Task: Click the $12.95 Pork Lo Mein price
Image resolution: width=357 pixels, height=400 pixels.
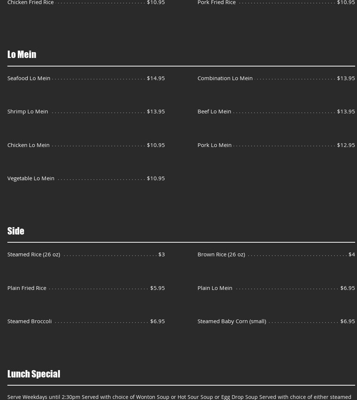Action: pyautogui.click(x=346, y=145)
